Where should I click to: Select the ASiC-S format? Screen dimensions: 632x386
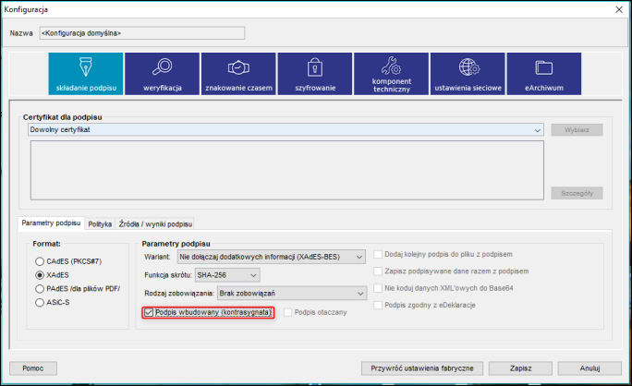point(40,303)
